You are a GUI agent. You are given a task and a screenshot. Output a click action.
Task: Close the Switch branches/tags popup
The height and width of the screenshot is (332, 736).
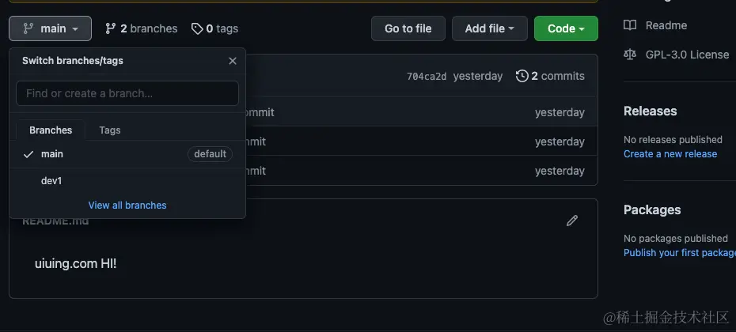pyautogui.click(x=233, y=61)
